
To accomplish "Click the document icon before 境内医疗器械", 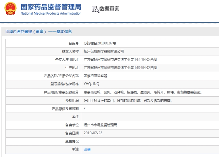I will pyautogui.click(x=7, y=32).
